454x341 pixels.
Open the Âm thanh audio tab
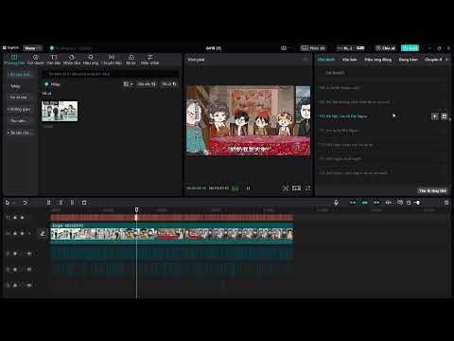36,60
